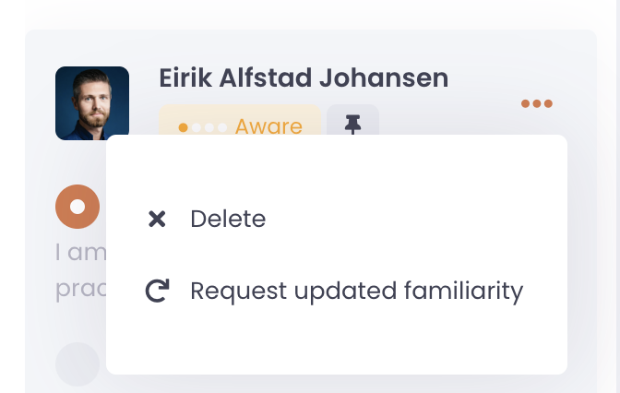Open the three-dot more options menu
The image size is (620, 393).
[536, 103]
